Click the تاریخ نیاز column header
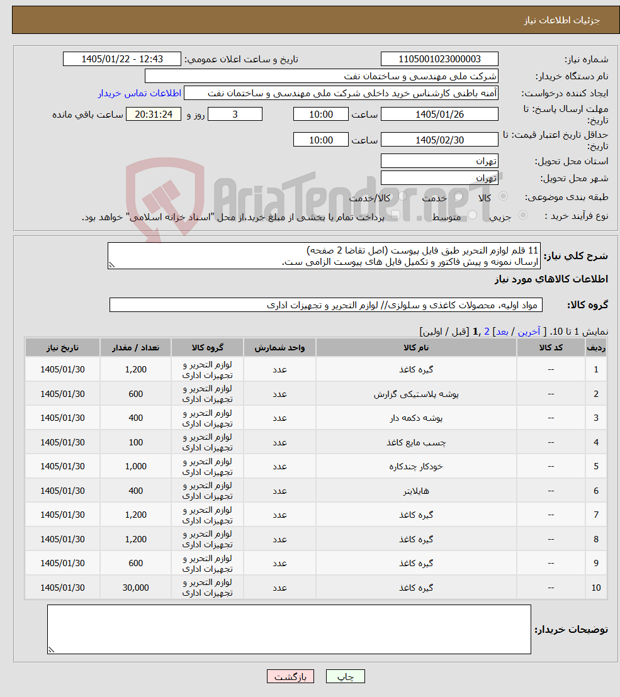This screenshot has height=697, width=620. coord(62,348)
